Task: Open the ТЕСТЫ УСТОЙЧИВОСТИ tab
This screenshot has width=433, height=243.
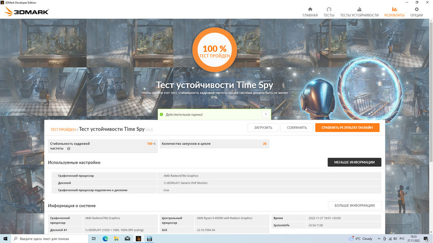Action: click(x=359, y=12)
